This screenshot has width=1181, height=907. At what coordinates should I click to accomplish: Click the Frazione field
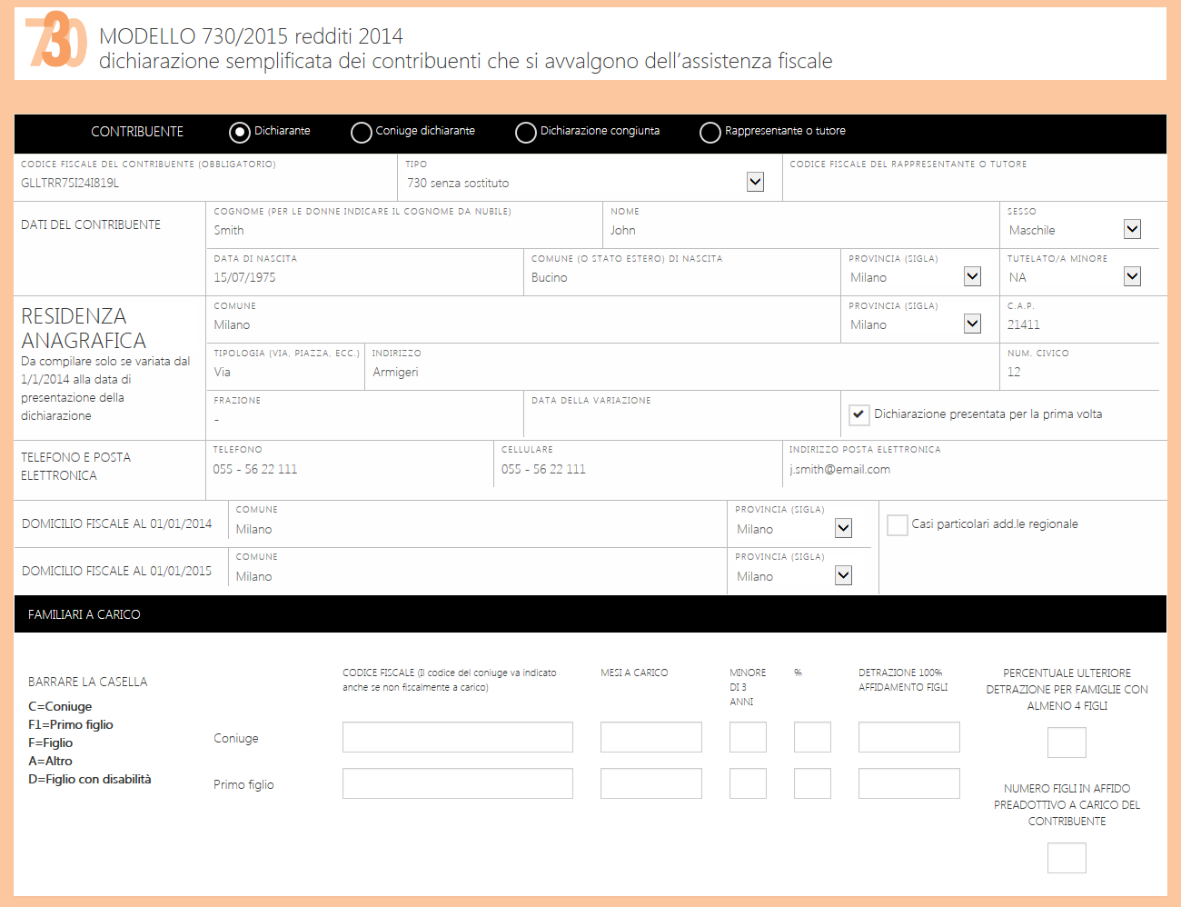[365, 419]
